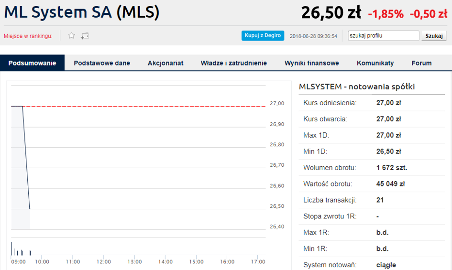
Task: Open the Forum tab
Action: 421,63
